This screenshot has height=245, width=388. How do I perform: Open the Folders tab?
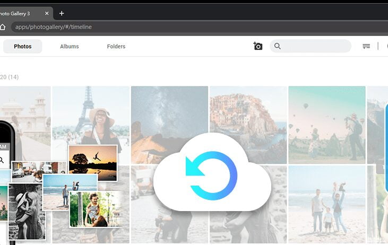[x=116, y=46]
